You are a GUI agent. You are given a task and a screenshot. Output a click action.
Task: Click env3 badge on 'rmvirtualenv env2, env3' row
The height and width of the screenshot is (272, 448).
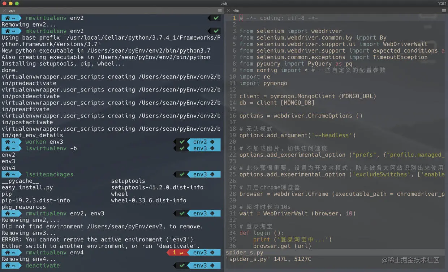tap(204, 213)
